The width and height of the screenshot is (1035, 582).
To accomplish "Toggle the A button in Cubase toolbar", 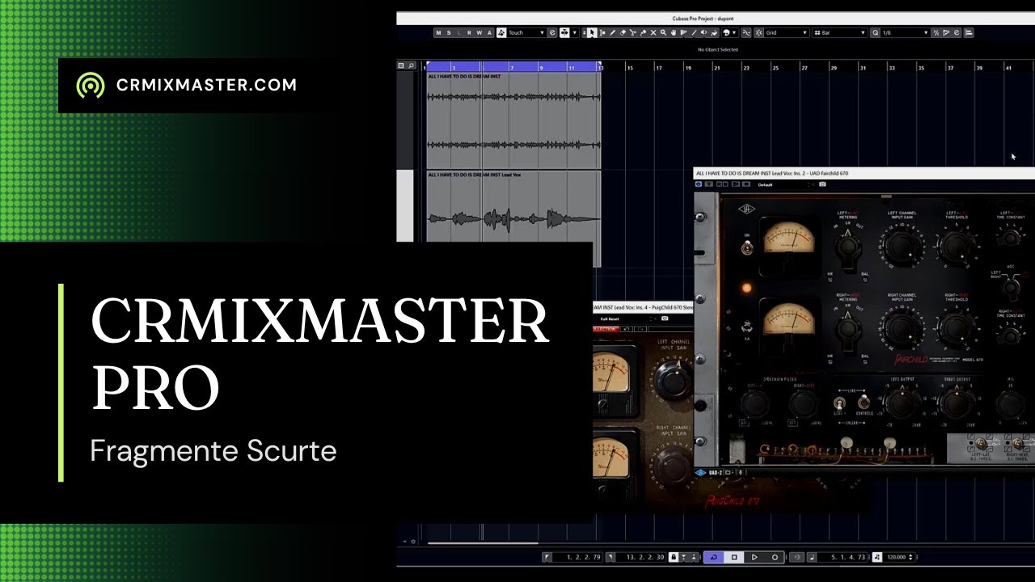I will point(489,32).
